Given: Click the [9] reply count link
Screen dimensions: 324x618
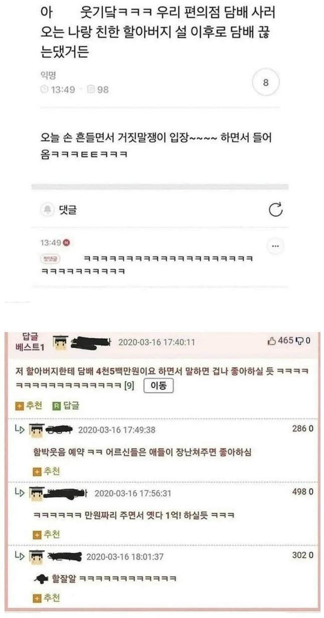Looking at the screenshot, I should pos(129,386).
